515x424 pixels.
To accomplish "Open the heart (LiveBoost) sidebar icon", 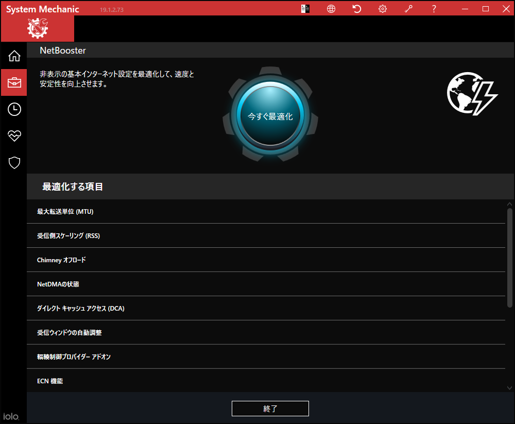I will point(13,136).
